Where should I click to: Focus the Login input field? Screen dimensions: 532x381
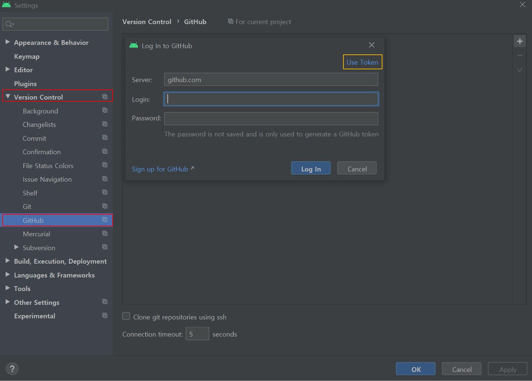tap(271, 99)
